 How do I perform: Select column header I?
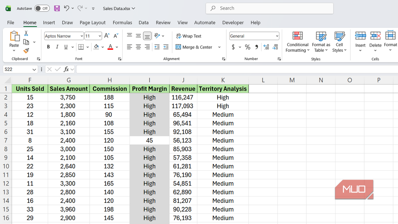tap(150, 80)
